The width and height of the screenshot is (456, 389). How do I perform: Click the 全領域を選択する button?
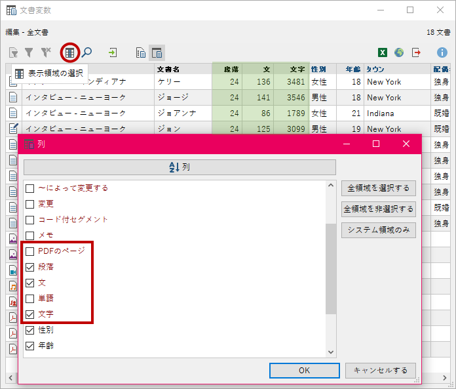379,188
